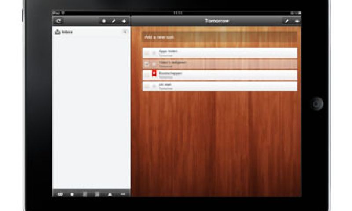Select the Inbox list in the sidebar
This screenshot has height=211, width=352.
(92, 32)
